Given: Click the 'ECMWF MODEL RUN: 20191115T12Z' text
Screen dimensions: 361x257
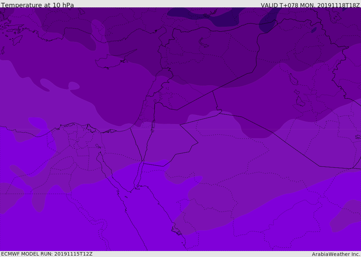Looking at the screenshot, I should 47,254.
